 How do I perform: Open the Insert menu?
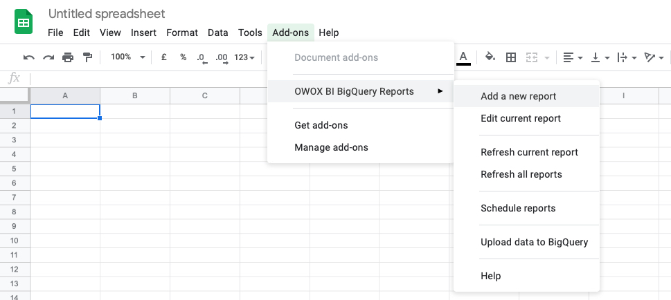144,32
